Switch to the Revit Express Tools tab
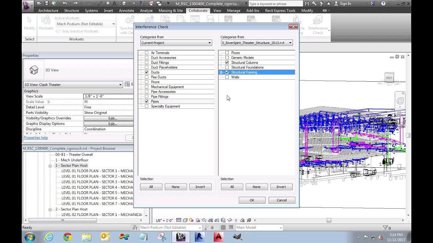This screenshot has height=243, width=433. pyautogui.click(x=280, y=10)
